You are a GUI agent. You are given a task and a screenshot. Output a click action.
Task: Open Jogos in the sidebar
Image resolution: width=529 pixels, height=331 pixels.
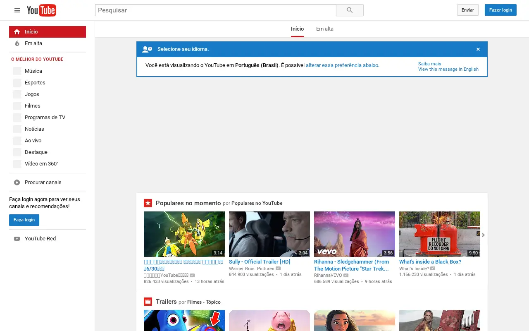point(48,94)
